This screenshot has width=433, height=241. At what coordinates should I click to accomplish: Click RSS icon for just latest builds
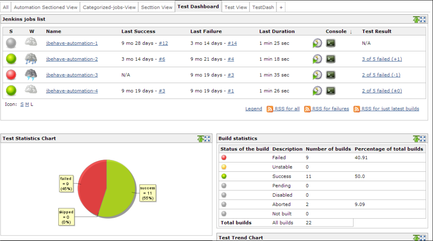[357, 109]
